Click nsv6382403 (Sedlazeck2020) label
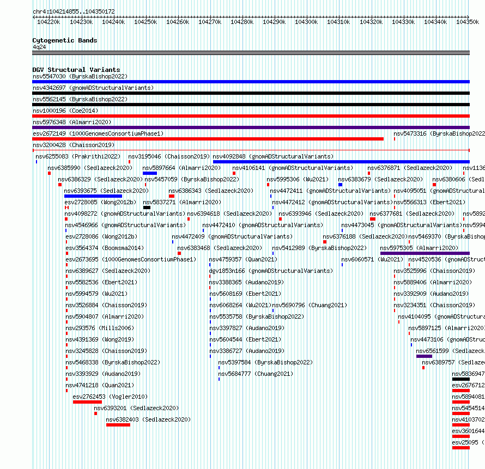Screen dimensions: 485x469 148,419
